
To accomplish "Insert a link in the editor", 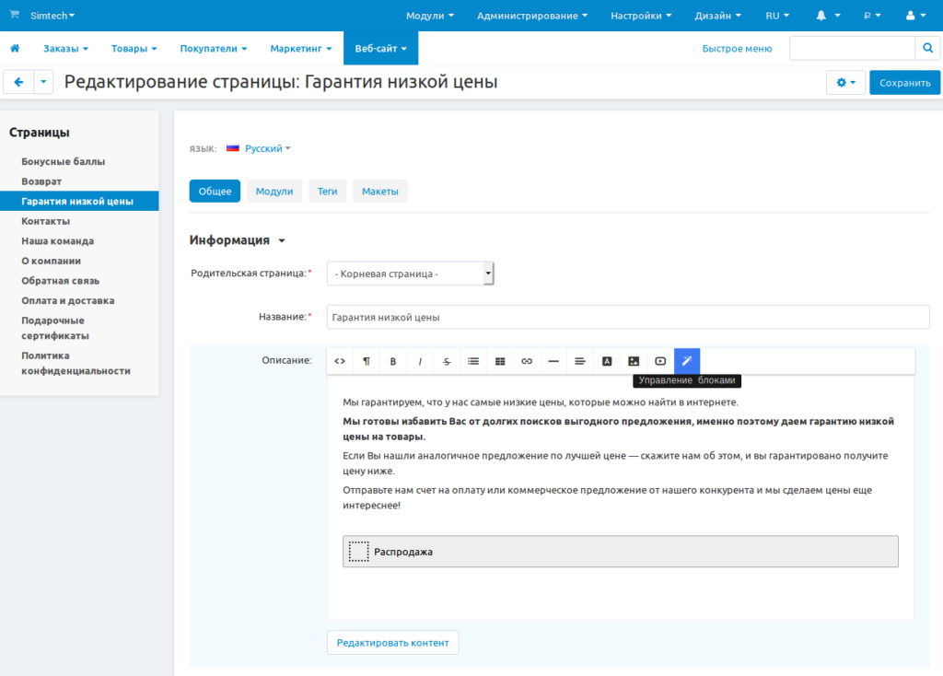I will coord(527,361).
